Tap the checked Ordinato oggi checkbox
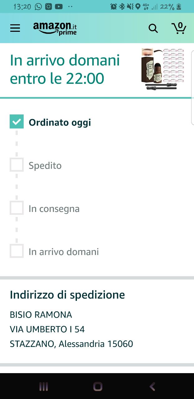 click(x=17, y=122)
